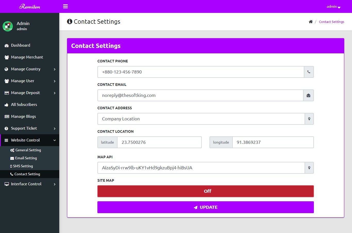The image size is (352, 233).
Task: Collapse the Website Control menu
Action: coord(30,140)
